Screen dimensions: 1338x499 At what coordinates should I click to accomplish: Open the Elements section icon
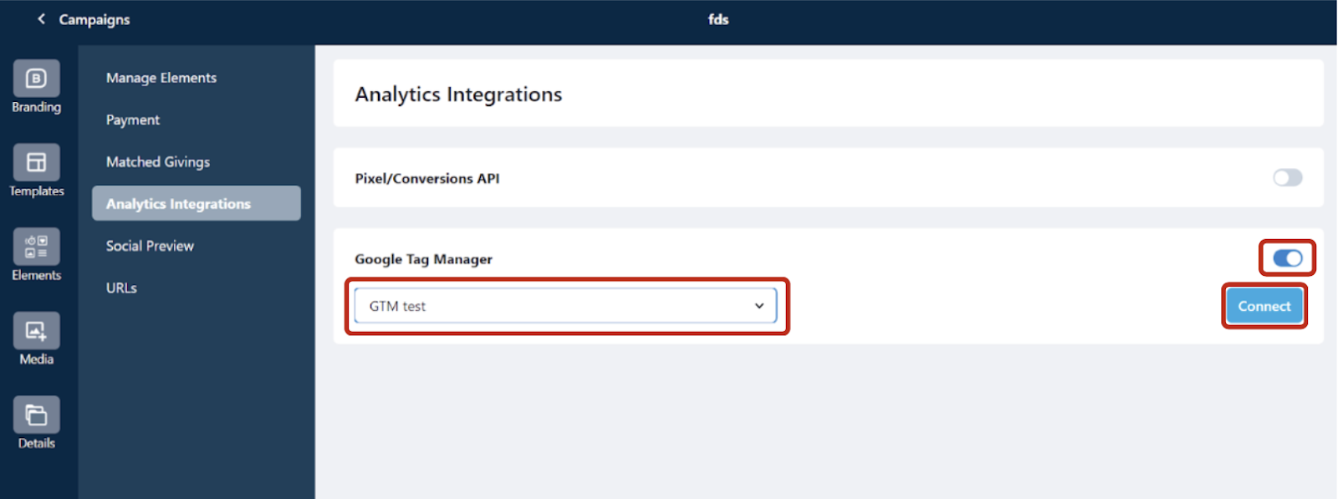coord(36,247)
